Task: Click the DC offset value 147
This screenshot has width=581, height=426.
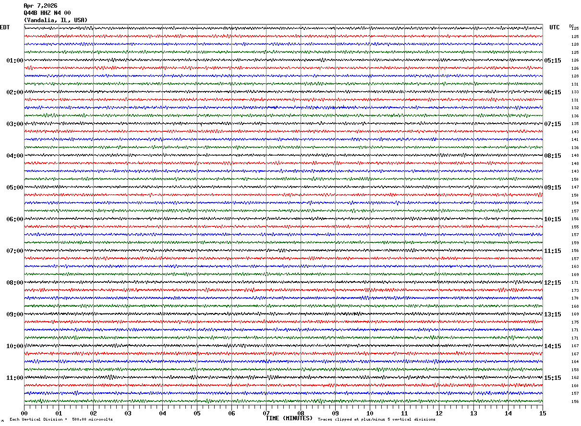Action: pos(575,188)
